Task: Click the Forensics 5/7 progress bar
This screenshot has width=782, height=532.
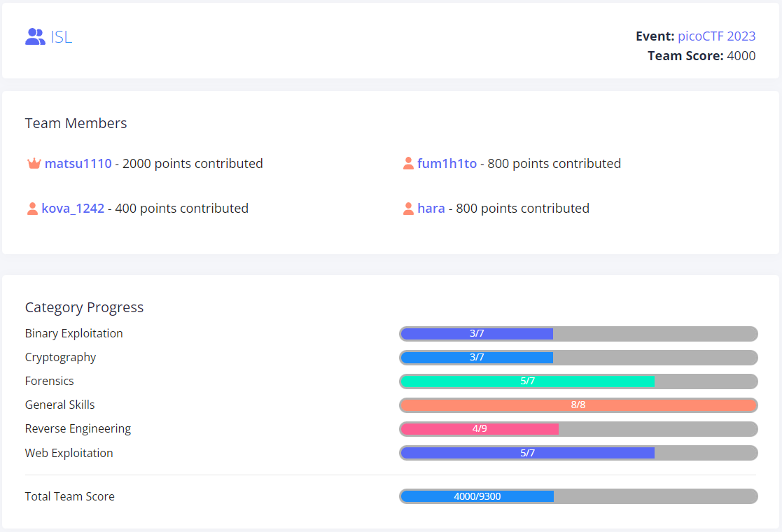Action: [x=578, y=381]
